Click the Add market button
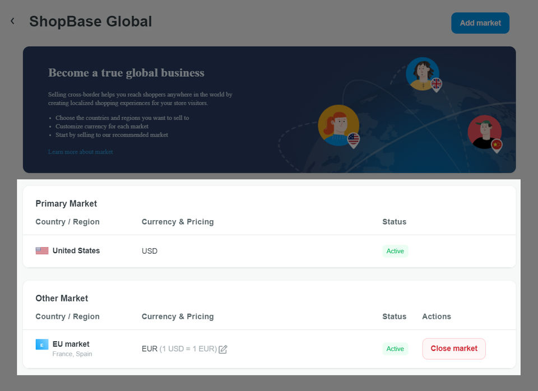 pyautogui.click(x=480, y=23)
